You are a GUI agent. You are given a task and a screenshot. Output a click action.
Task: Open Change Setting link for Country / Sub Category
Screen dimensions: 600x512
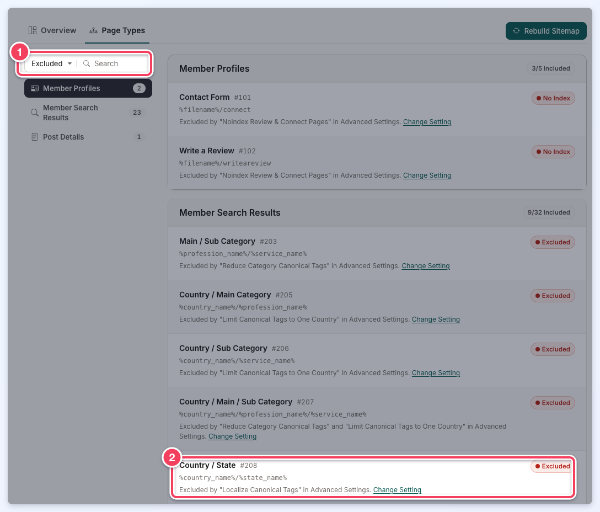pyautogui.click(x=436, y=373)
